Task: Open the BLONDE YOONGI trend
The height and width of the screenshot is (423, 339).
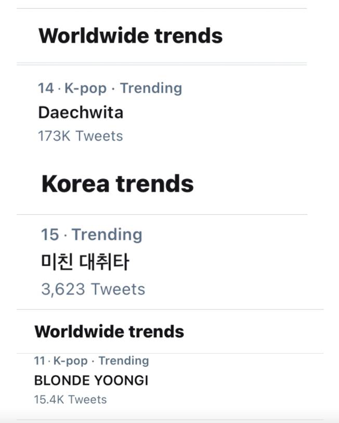Action: [x=92, y=380]
